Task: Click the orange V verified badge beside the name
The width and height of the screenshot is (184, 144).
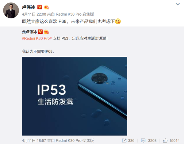Action: (x=40, y=7)
